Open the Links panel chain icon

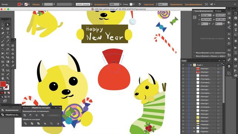[229, 50]
